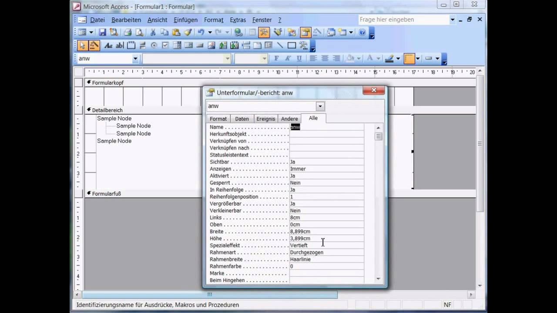Screen dimensions: 557x313
Task: Select the Tab Control tool
Action: pyautogui.click(x=257, y=45)
